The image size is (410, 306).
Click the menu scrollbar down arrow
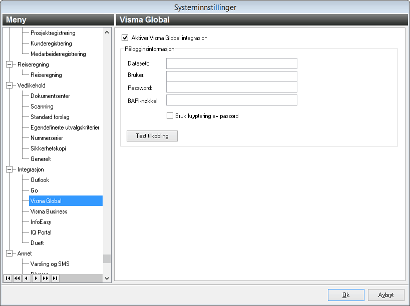point(107,278)
